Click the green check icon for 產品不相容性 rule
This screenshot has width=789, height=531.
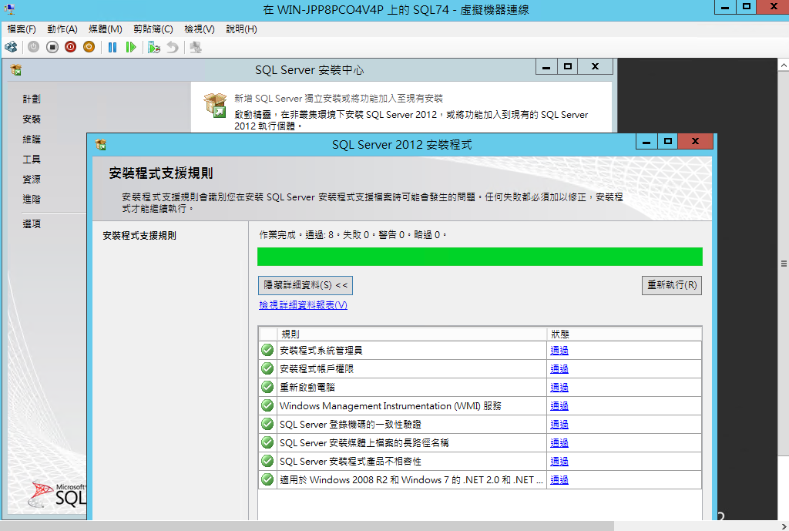coord(267,461)
